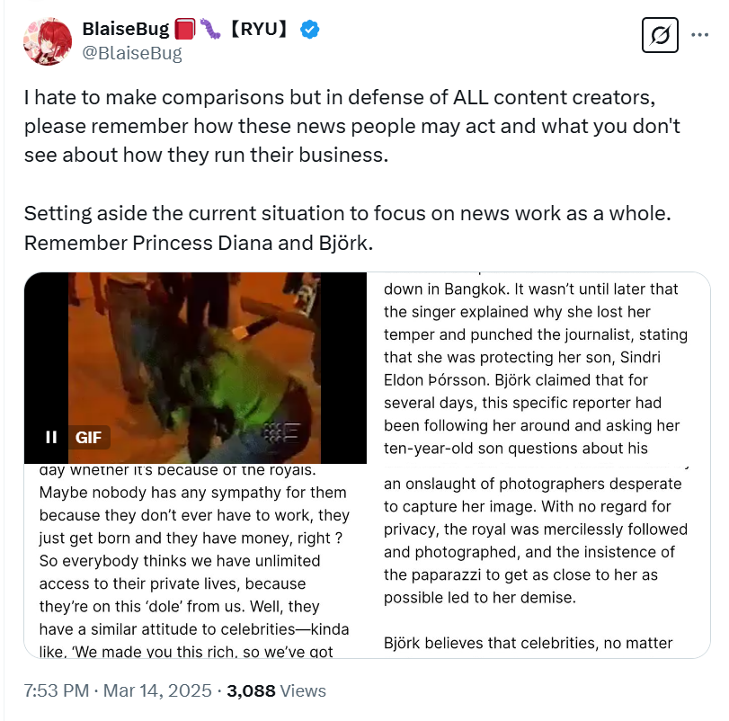Click the 3,088 Views count
The width and height of the screenshot is (729, 721).
pyautogui.click(x=276, y=690)
